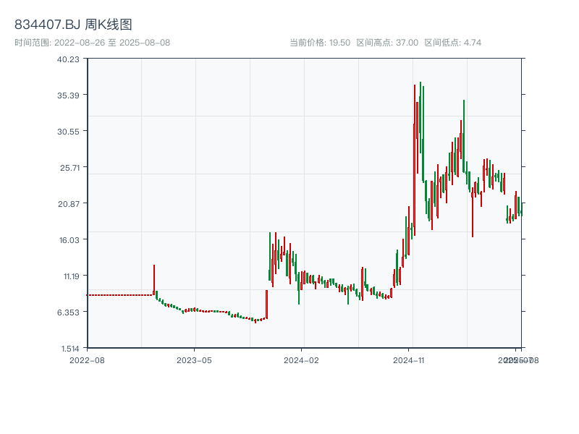The height and width of the screenshot is (434, 579).
Task: Click the period high label 区间高点: 37.00
Action: pyautogui.click(x=387, y=43)
